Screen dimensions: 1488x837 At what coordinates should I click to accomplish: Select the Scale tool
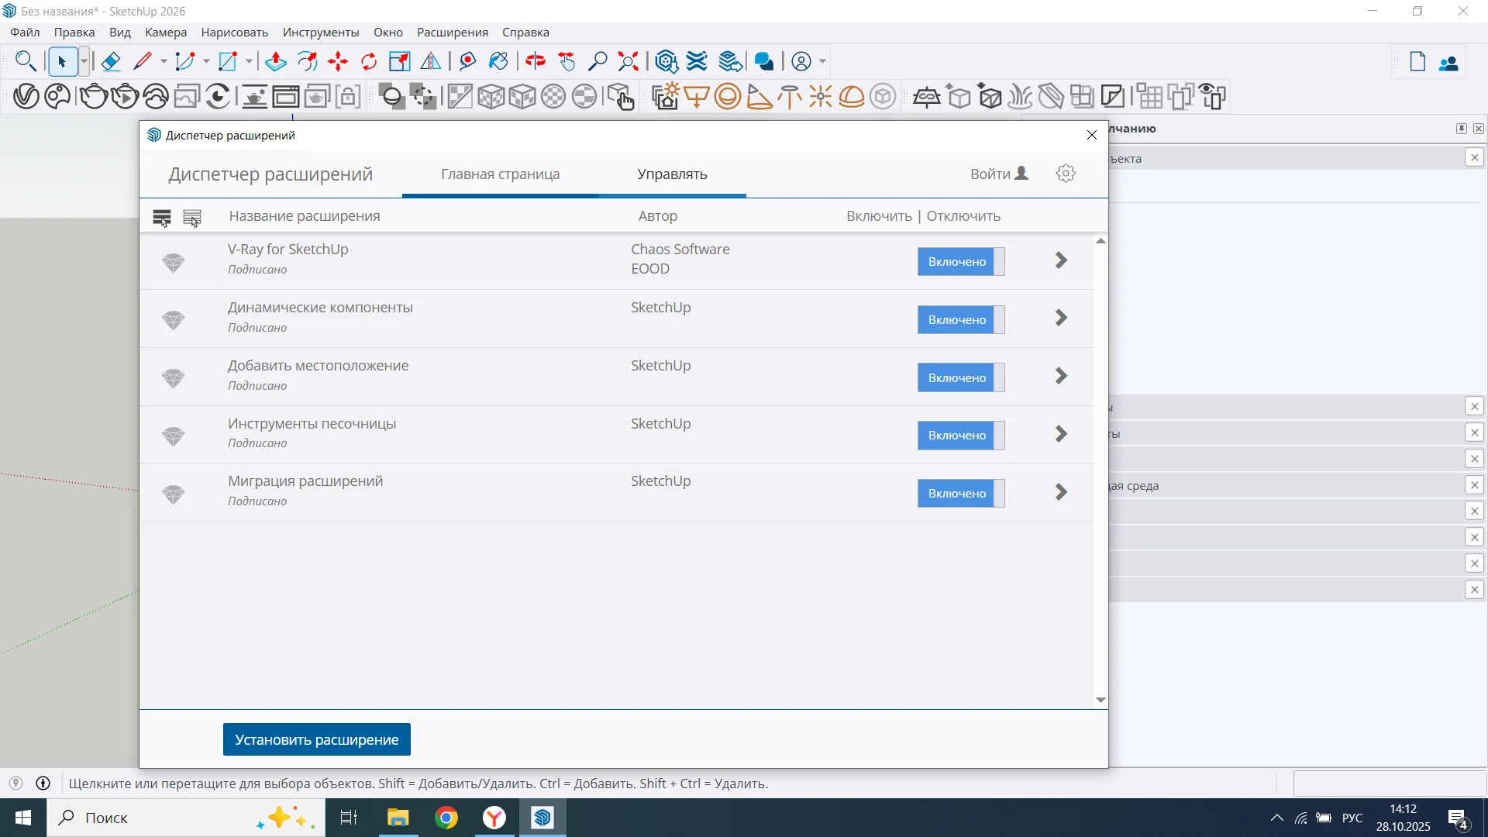400,61
